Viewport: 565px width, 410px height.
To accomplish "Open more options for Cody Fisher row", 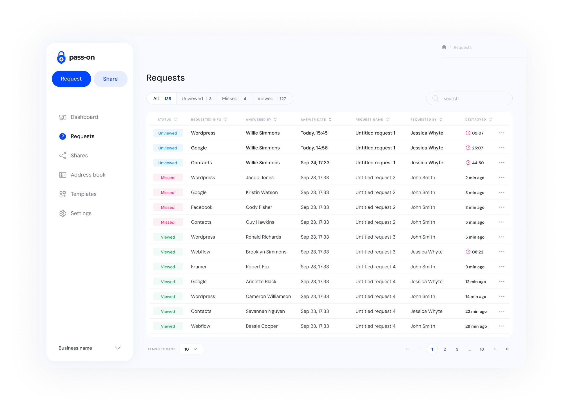I will click(502, 207).
